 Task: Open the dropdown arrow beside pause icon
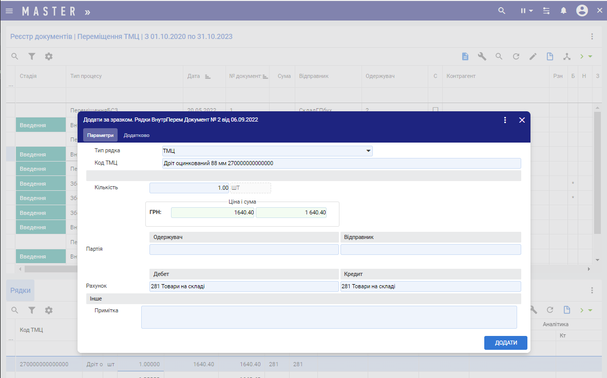[531, 11]
